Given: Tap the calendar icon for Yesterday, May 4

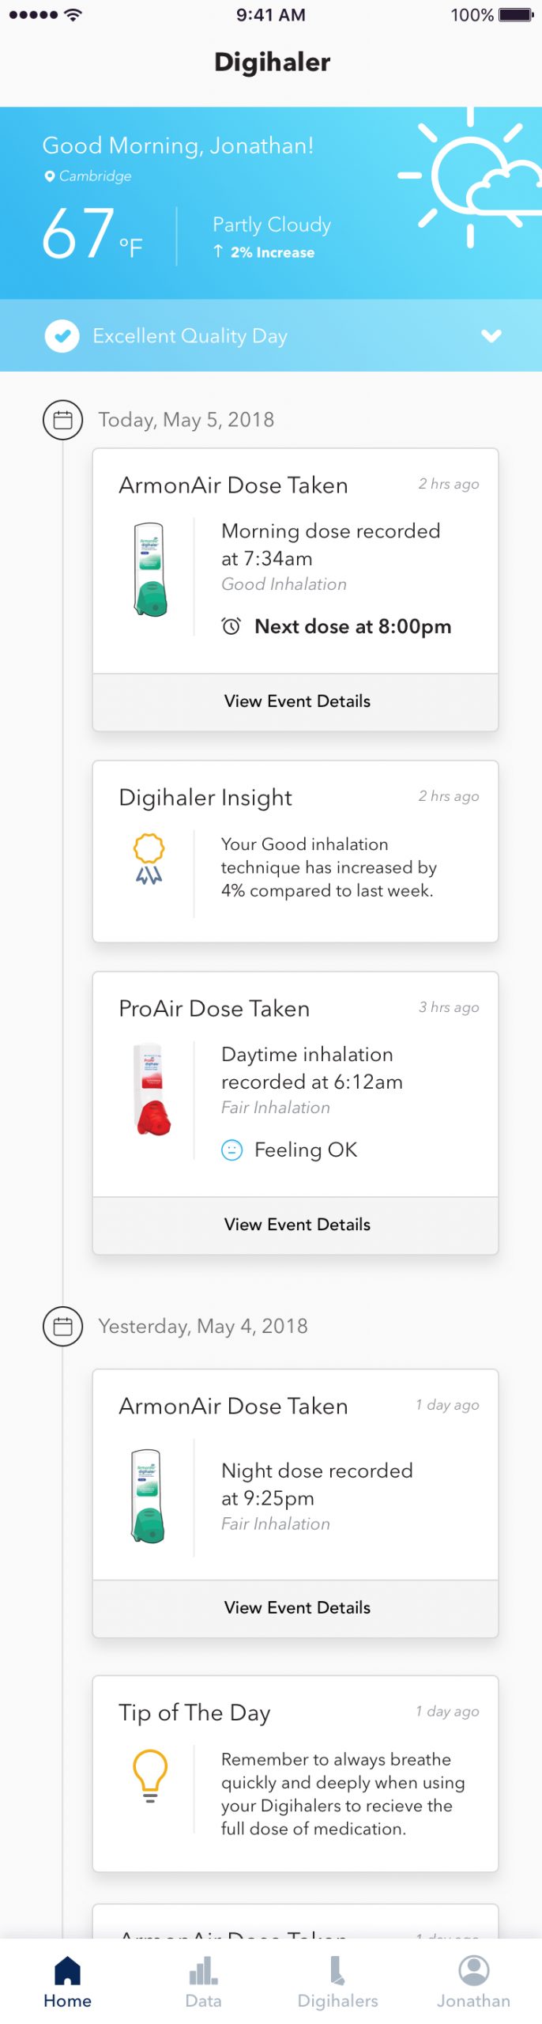Looking at the screenshot, I should tap(62, 1326).
